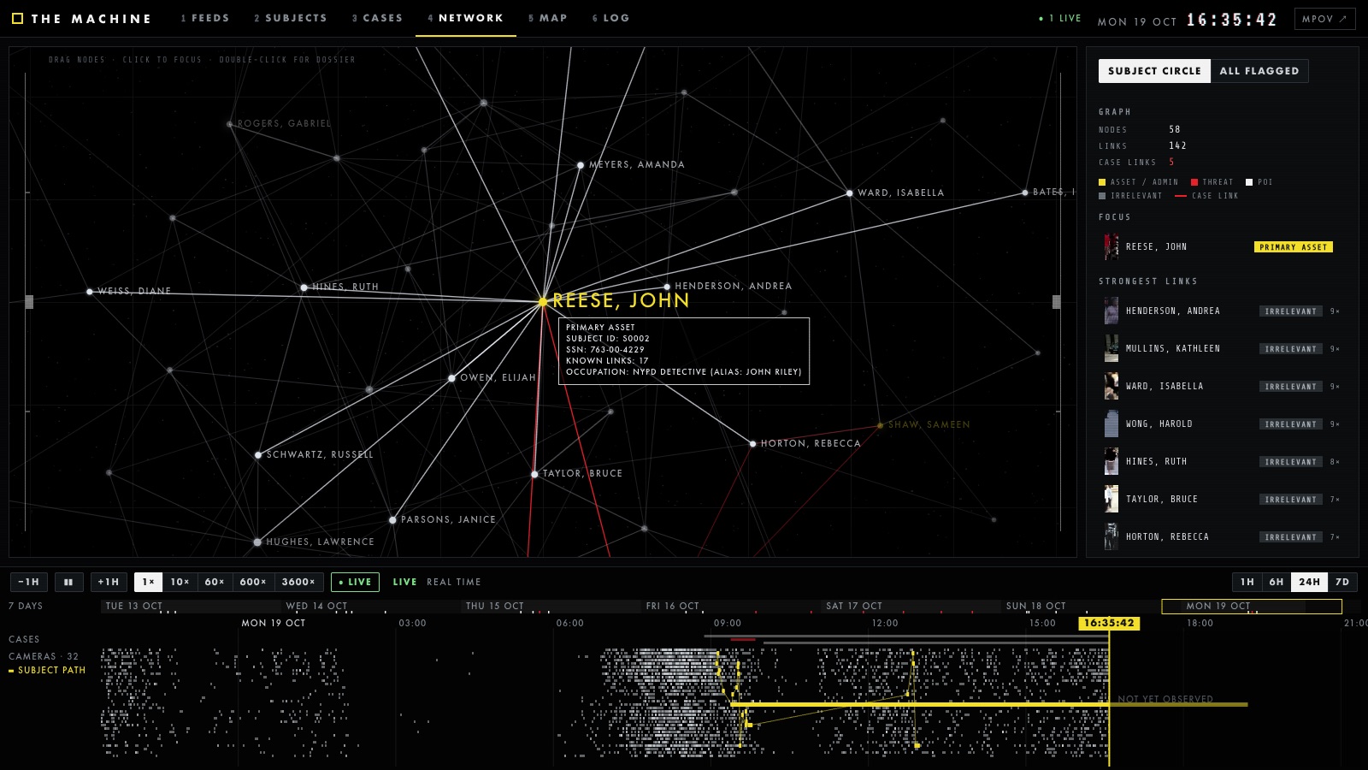Screen dimensions: 1368x770
Task: Open Wong, Harold portrait thumbnail
Action: (x=1111, y=423)
